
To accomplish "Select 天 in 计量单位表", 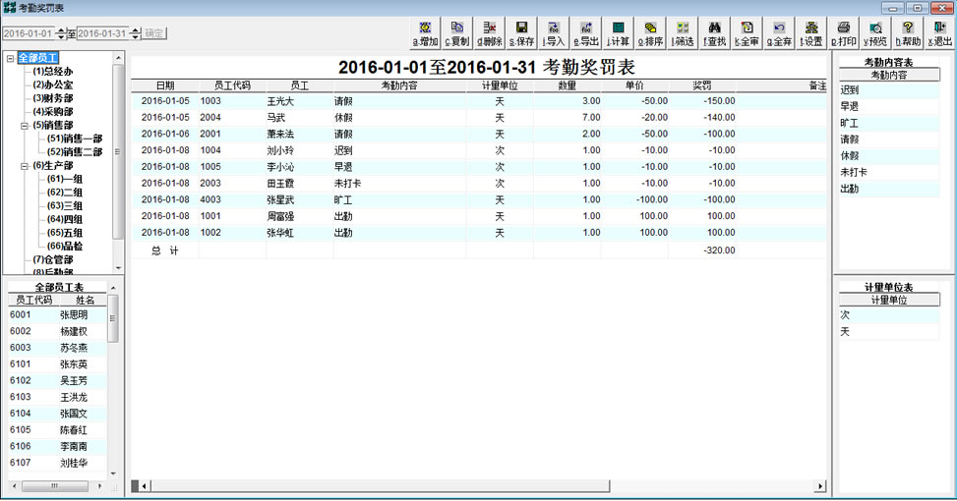I will (889, 332).
